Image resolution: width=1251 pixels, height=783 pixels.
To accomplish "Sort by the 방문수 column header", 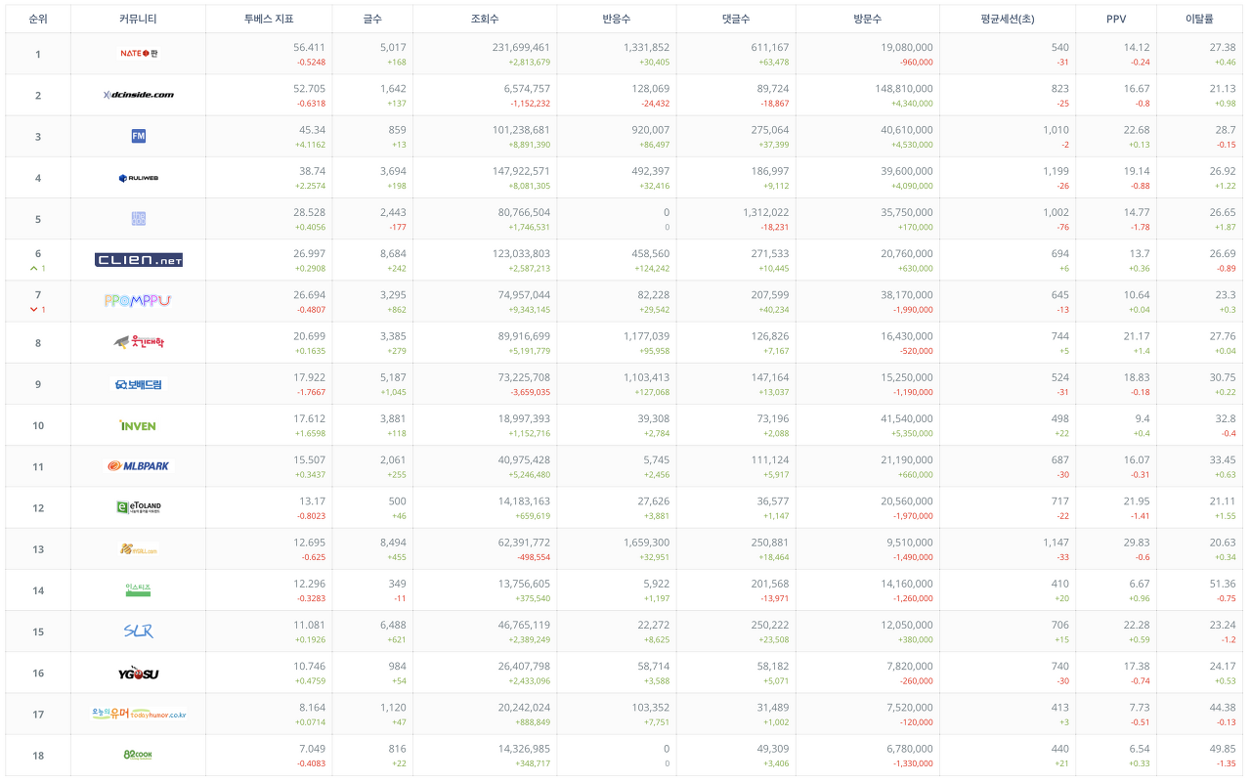I will click(x=868, y=19).
